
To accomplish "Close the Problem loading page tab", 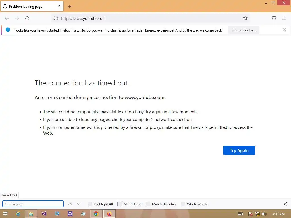I will click(59, 6).
